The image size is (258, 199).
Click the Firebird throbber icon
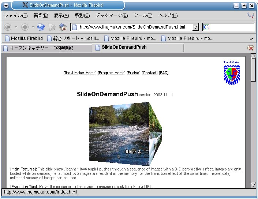251,15
